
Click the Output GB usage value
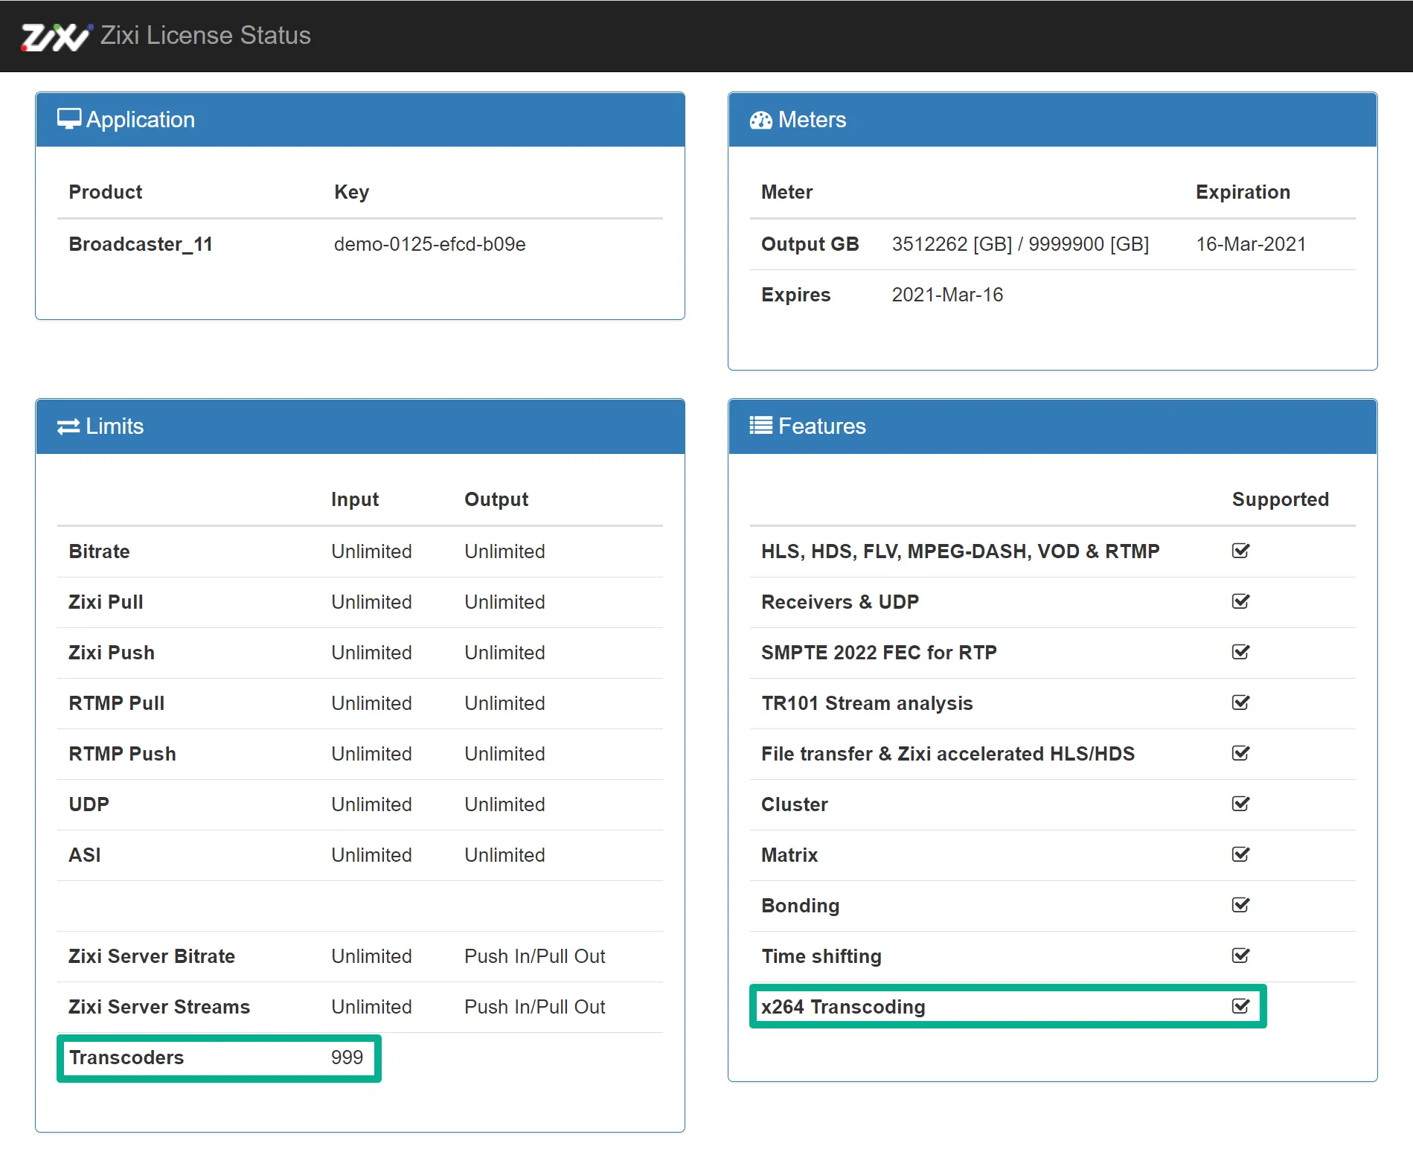point(1020,244)
